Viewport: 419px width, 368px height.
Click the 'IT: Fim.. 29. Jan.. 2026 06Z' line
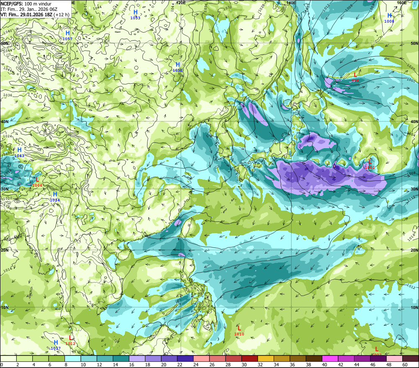tap(29, 9)
